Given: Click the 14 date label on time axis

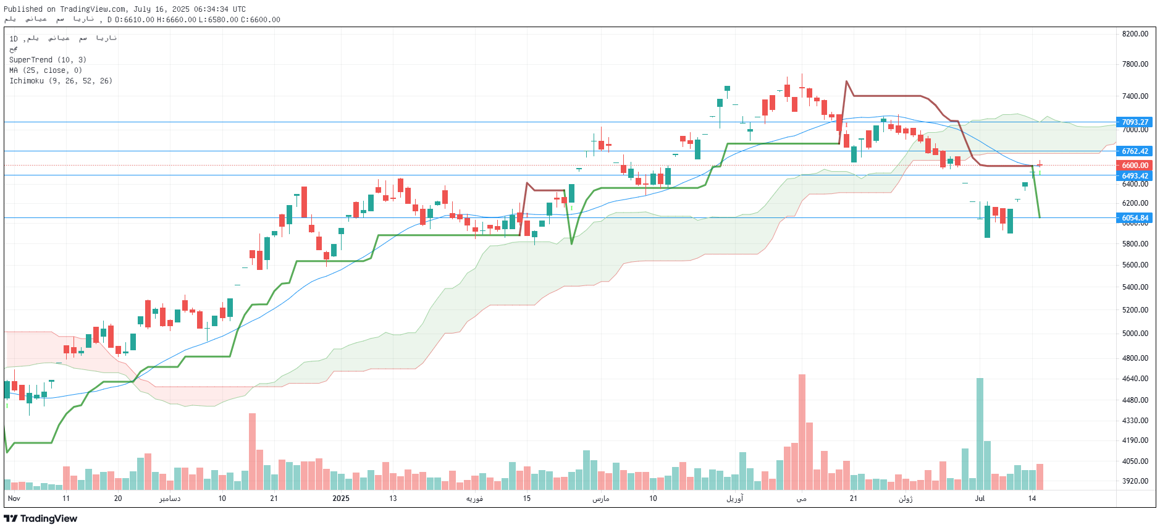Looking at the screenshot, I should tap(1032, 498).
